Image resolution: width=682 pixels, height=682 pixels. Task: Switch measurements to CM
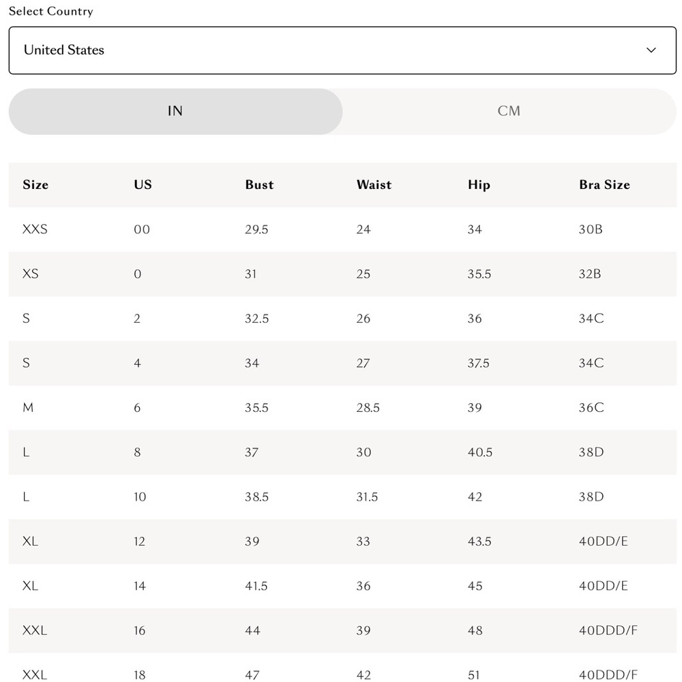[x=509, y=111]
